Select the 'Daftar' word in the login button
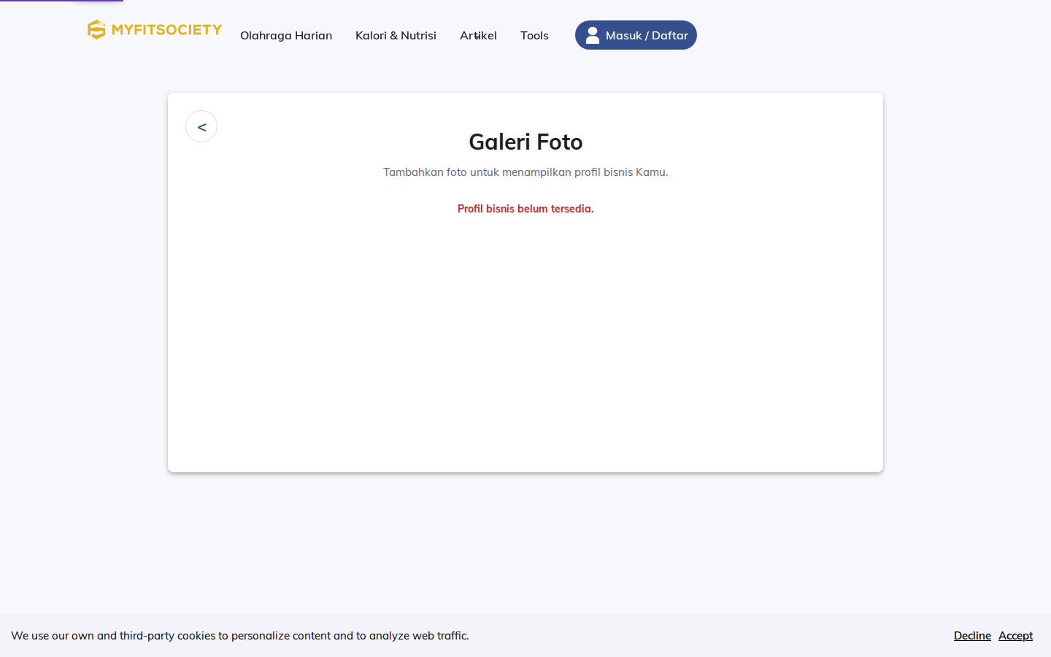1051x657 pixels. [x=670, y=35]
